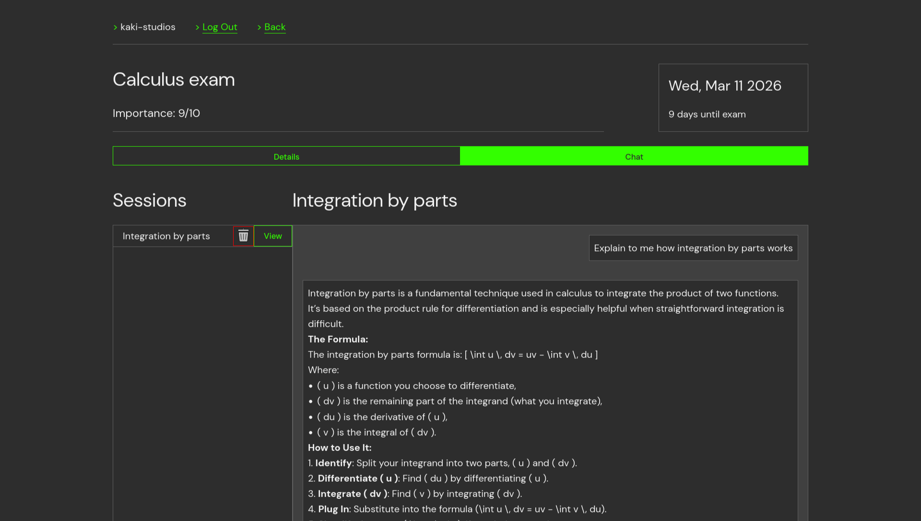View the Integration by parts session
This screenshot has width=921, height=521.
coord(272,236)
